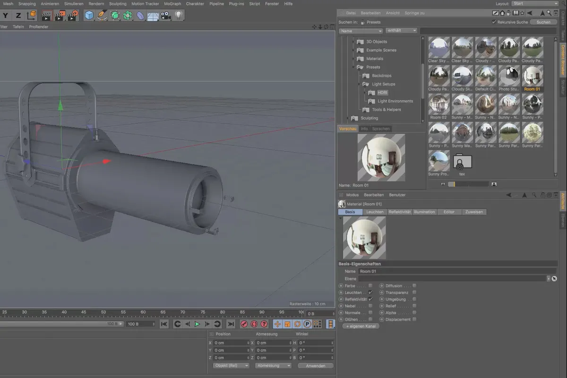Enable the Displacement channel checkbox
This screenshot has width=567, height=378.
tap(414, 319)
